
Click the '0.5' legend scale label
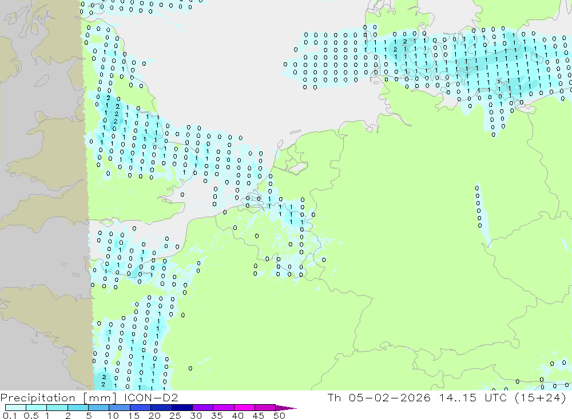(x=31, y=416)
